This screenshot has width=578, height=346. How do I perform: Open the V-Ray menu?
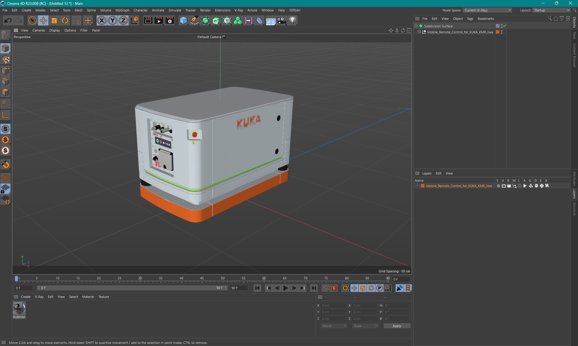click(x=239, y=10)
